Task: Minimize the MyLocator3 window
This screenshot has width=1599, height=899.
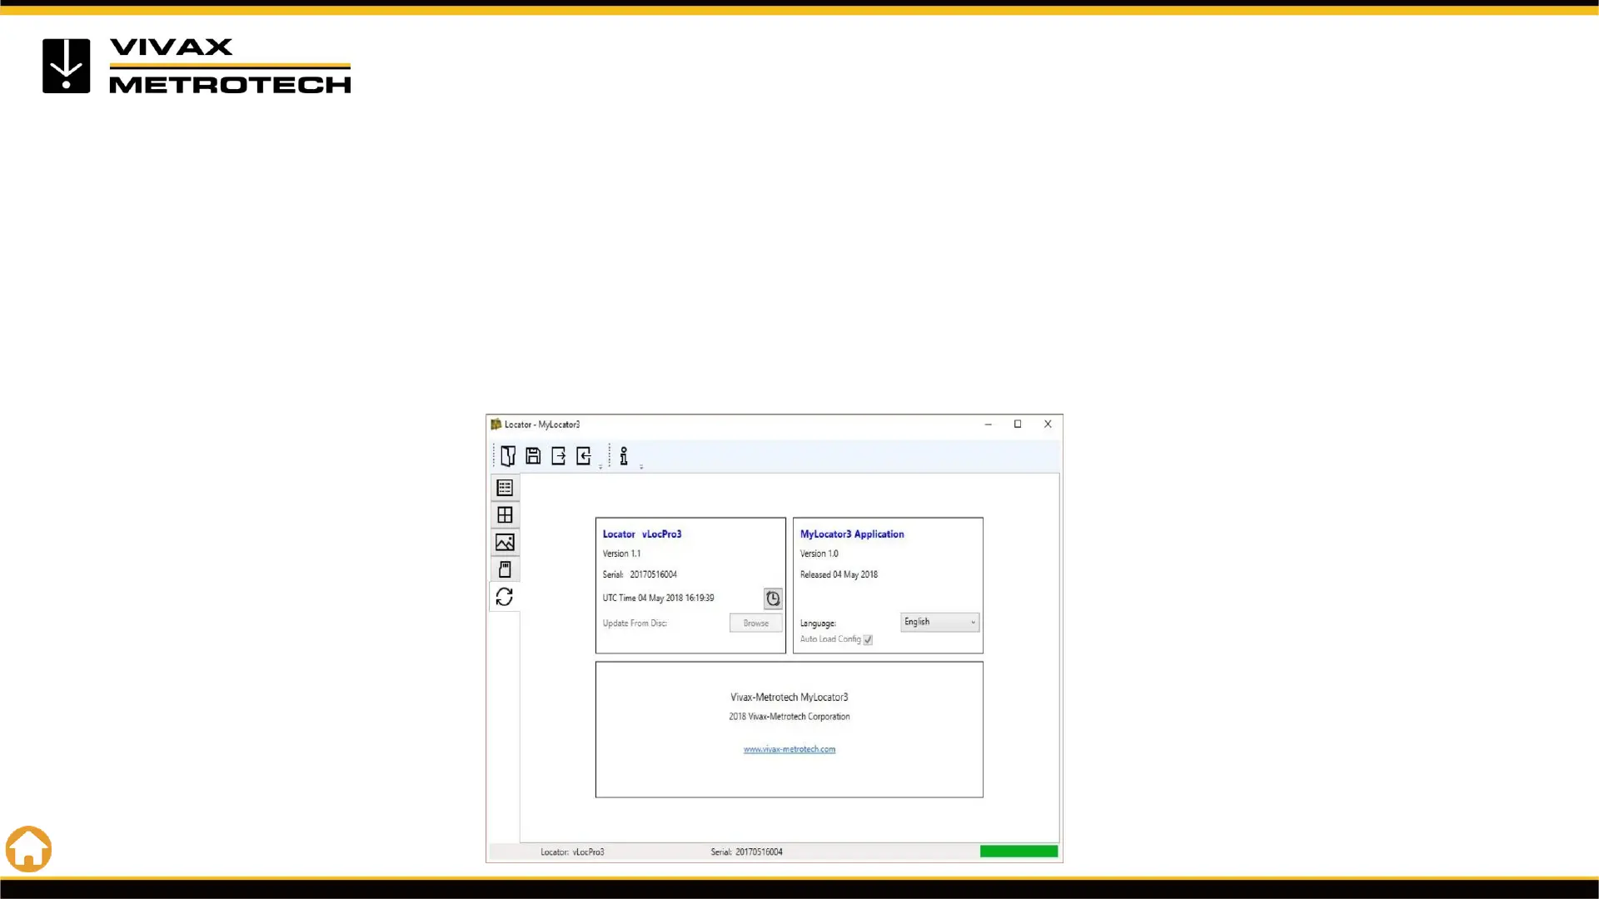Action: 989,425
